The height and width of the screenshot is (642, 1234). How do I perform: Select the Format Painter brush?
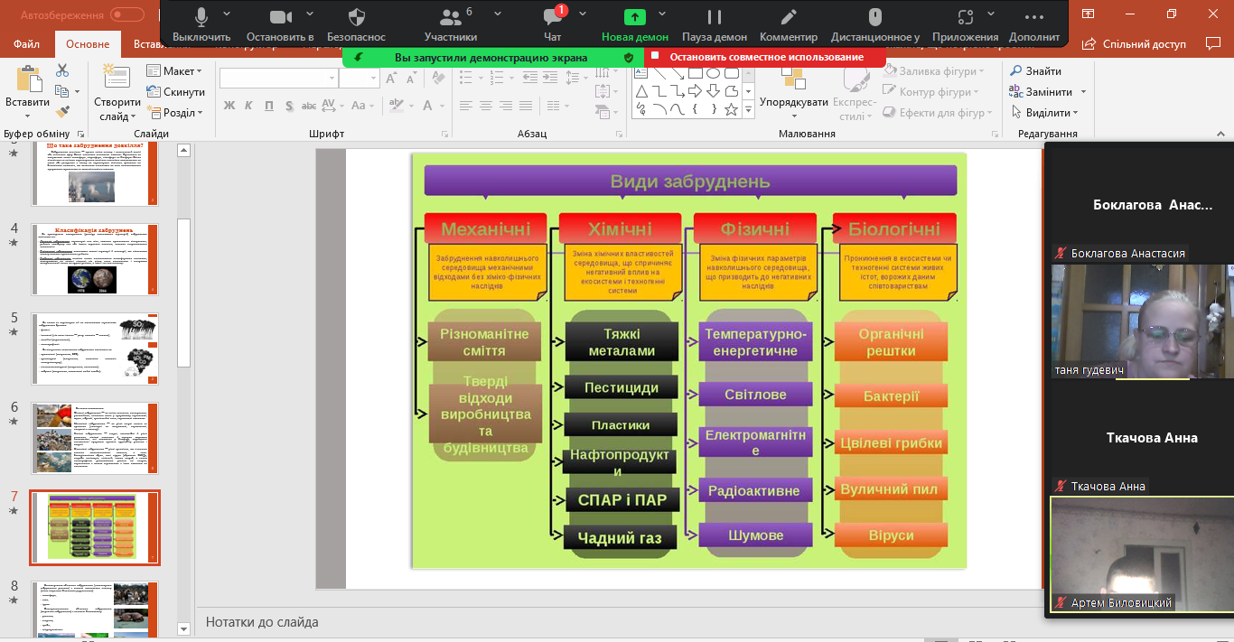pos(62,112)
